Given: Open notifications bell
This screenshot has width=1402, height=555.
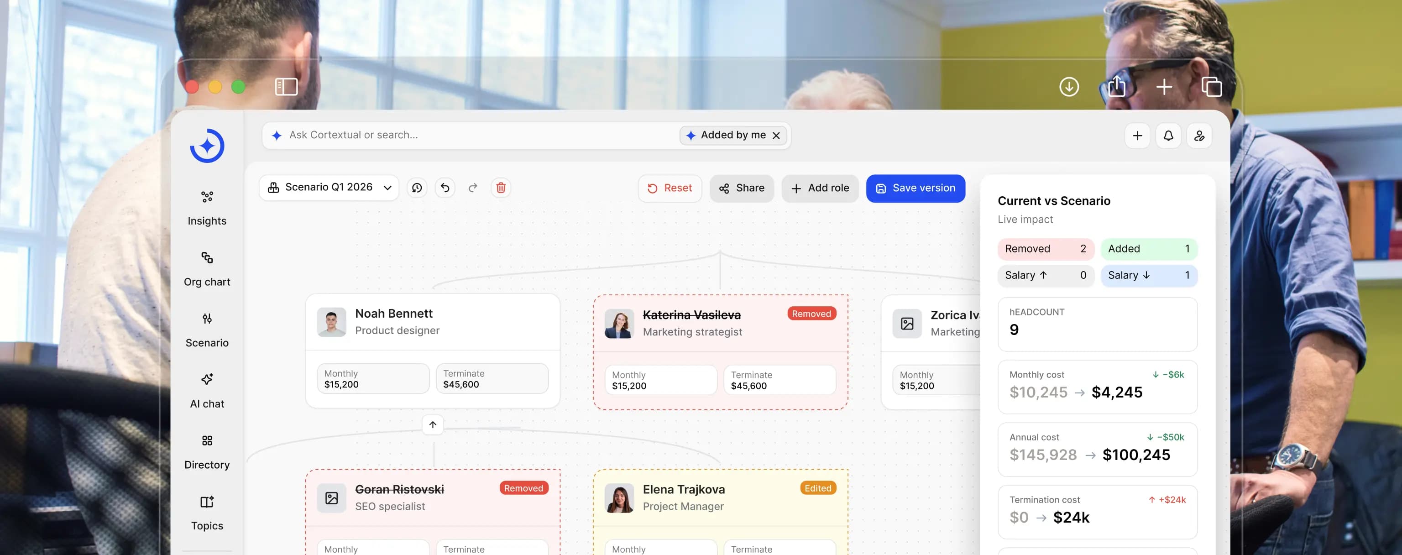Looking at the screenshot, I should pyautogui.click(x=1168, y=136).
